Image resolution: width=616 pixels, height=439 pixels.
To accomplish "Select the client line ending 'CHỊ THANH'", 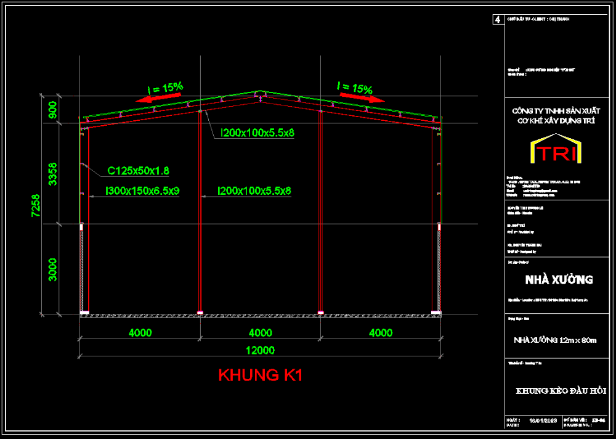I will pyautogui.click(x=538, y=19).
